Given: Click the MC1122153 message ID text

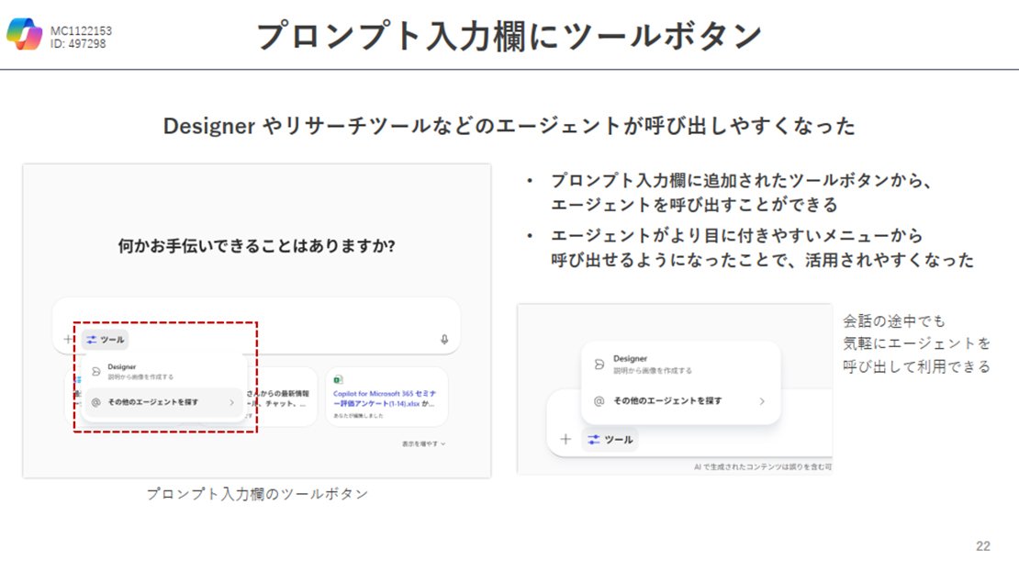Looking at the screenshot, I should (81, 30).
